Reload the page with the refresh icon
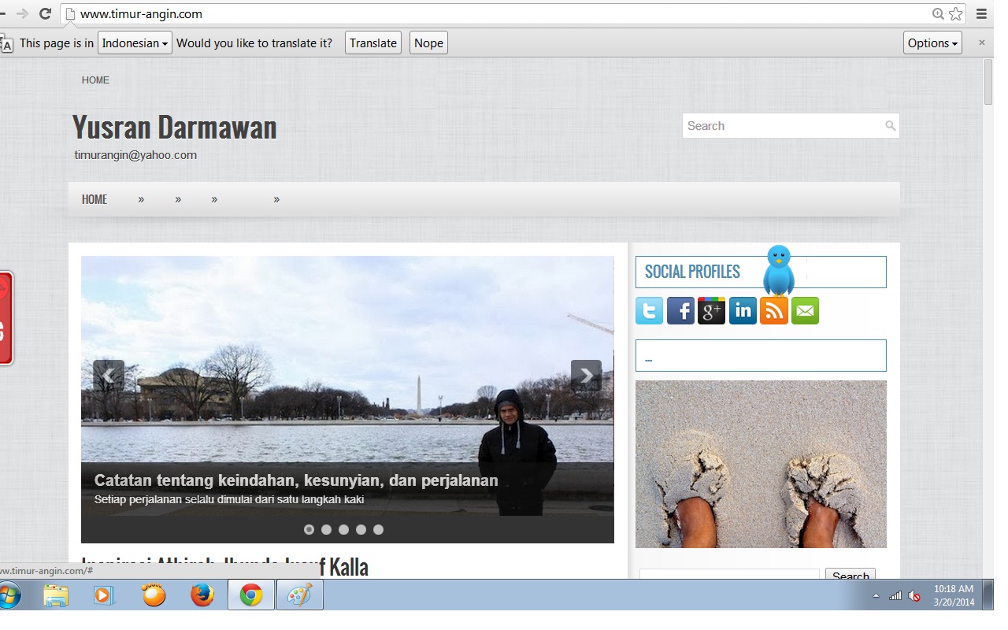The image size is (1008, 630). pyautogui.click(x=45, y=13)
